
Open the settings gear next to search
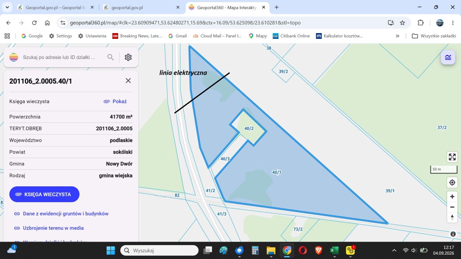click(128, 57)
